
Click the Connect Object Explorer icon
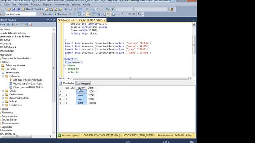9,25
